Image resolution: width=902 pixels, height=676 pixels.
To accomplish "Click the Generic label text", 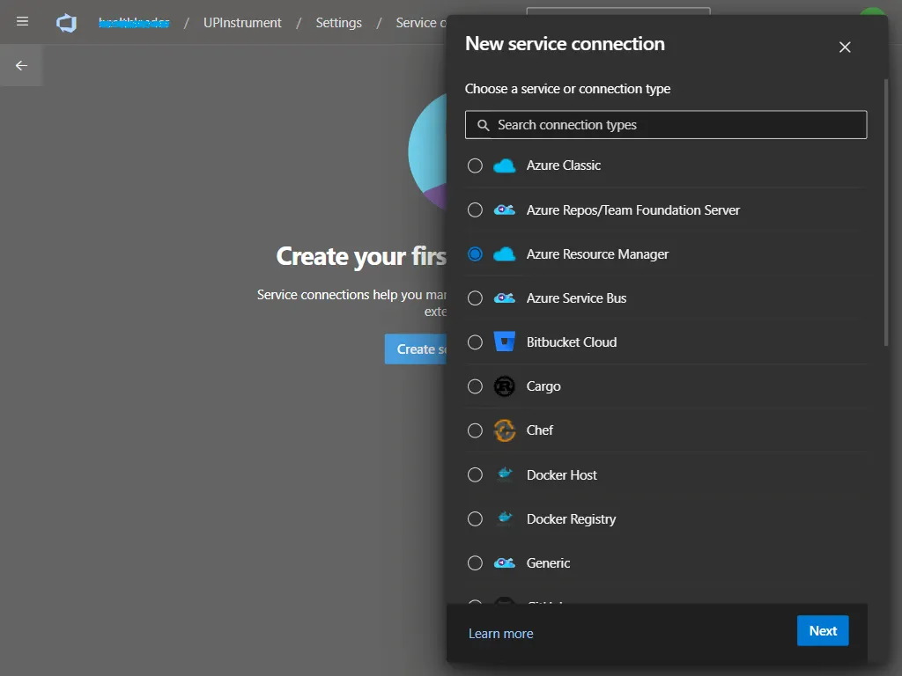I will coord(548,562).
